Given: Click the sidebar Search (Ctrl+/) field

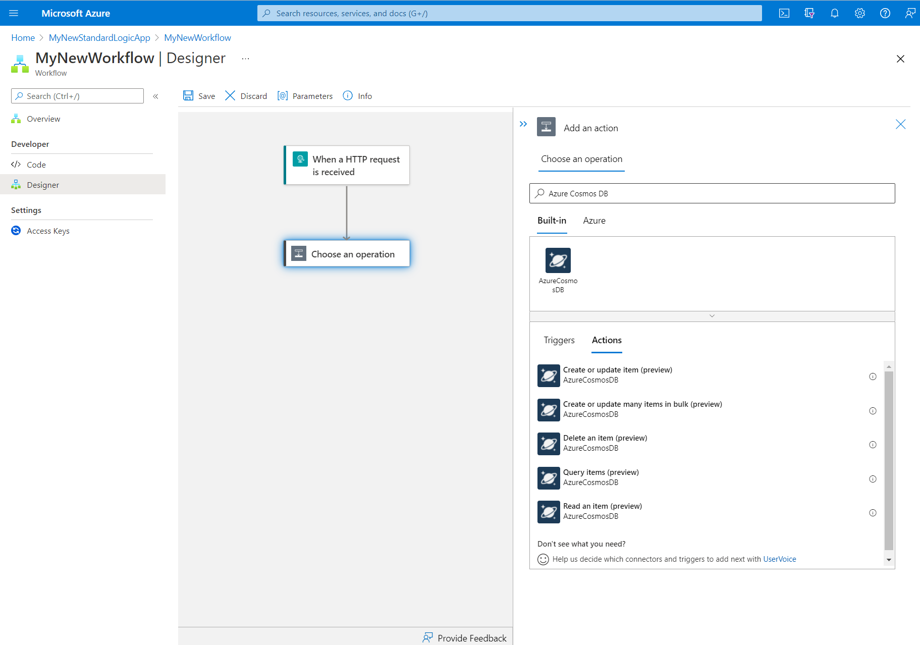Looking at the screenshot, I should click(77, 96).
